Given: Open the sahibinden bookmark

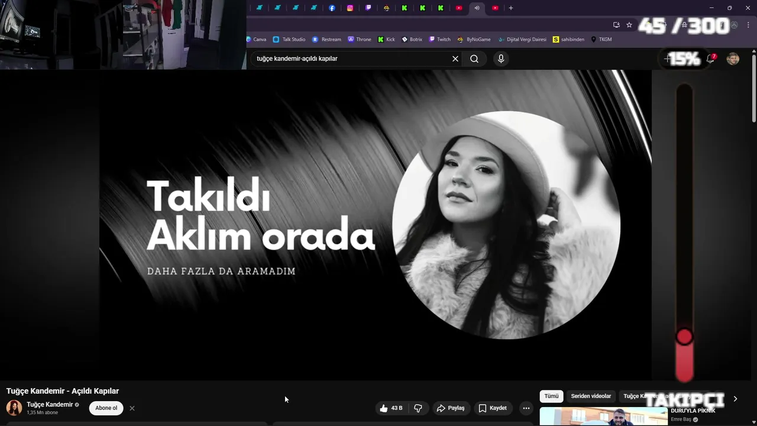Looking at the screenshot, I should point(568,39).
